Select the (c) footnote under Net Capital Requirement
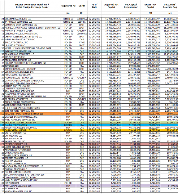The height and width of the screenshot is (194, 178). (131, 13)
